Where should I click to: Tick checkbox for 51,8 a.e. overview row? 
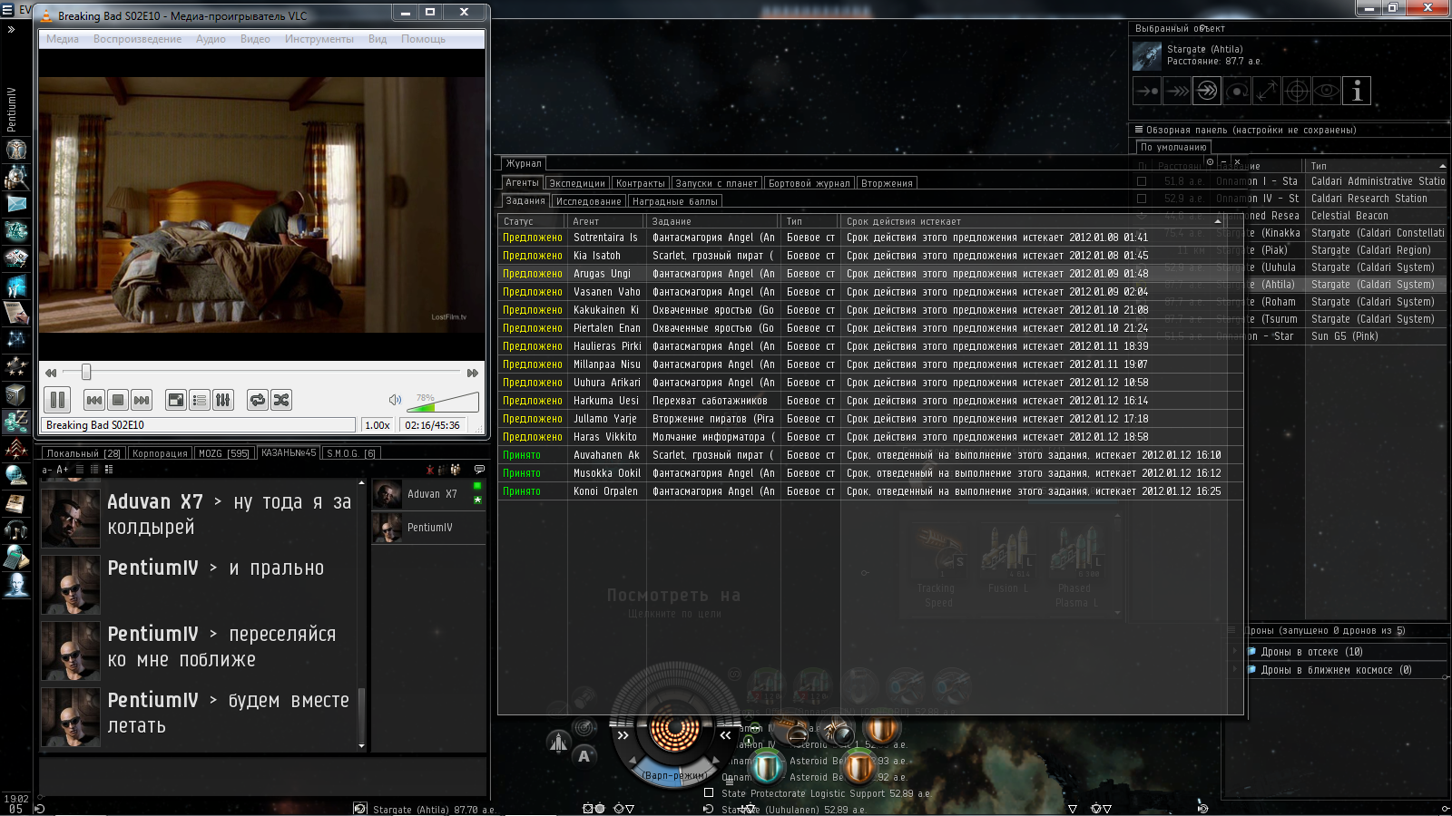tap(1142, 181)
